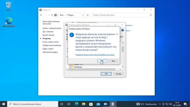Open Sieć i Internet category
The image size is (190, 107).
tap(48, 32)
